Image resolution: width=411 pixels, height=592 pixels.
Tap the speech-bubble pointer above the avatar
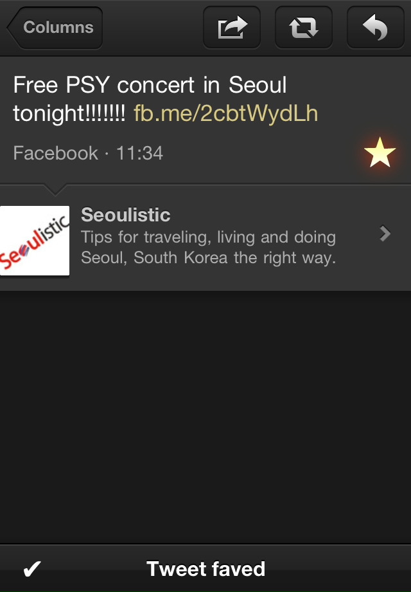[55, 190]
